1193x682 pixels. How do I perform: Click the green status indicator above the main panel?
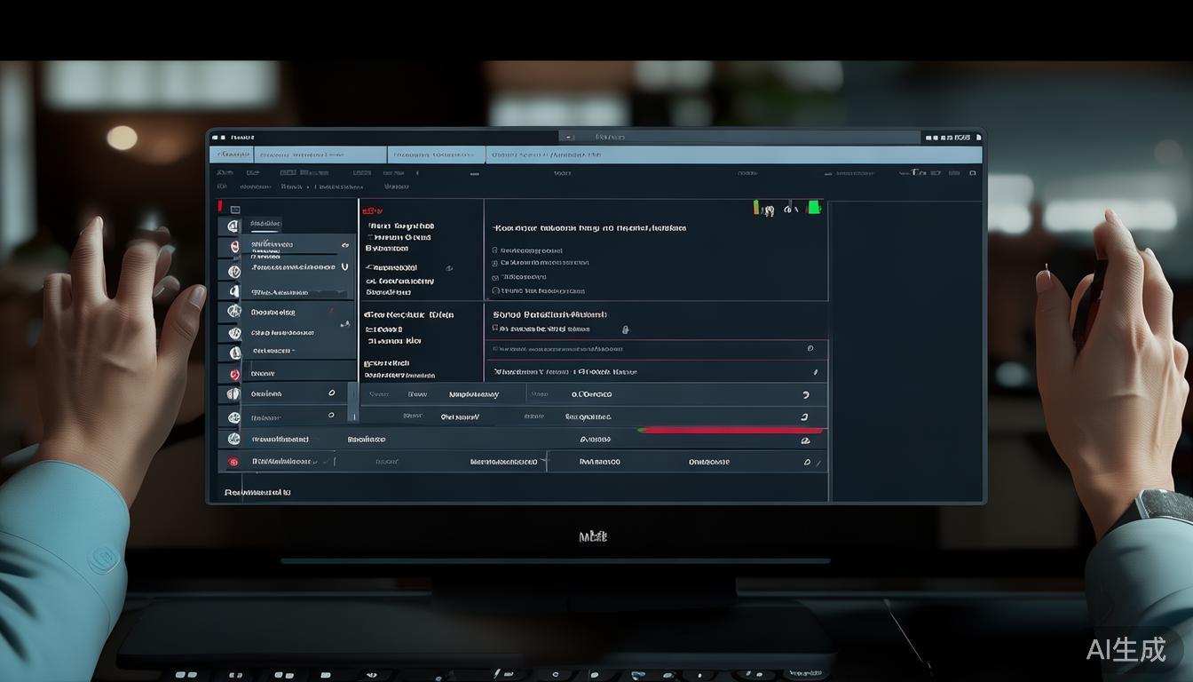pos(813,208)
